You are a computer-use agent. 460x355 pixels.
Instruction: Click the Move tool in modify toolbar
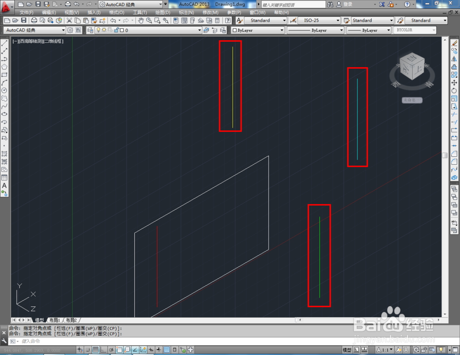pyautogui.click(x=454, y=83)
